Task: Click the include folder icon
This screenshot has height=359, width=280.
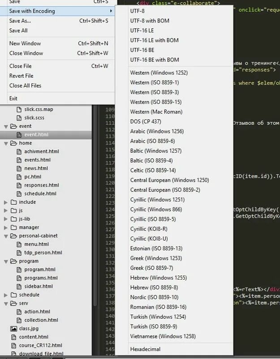Action: point(14,202)
